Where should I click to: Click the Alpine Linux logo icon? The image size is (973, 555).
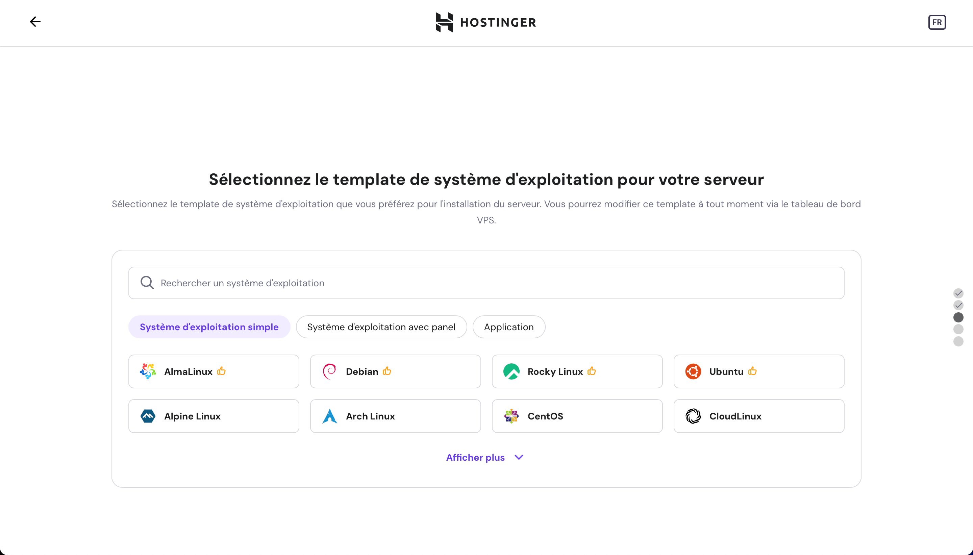pos(148,416)
